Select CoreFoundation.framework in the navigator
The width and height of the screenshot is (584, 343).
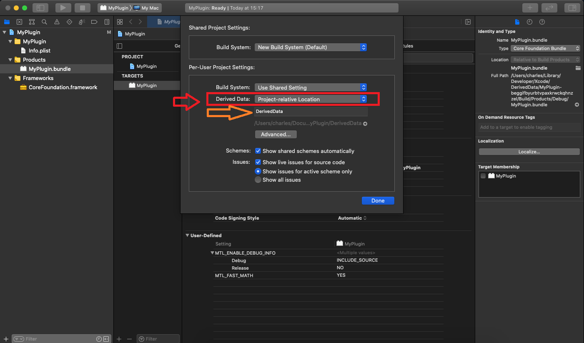(x=63, y=87)
